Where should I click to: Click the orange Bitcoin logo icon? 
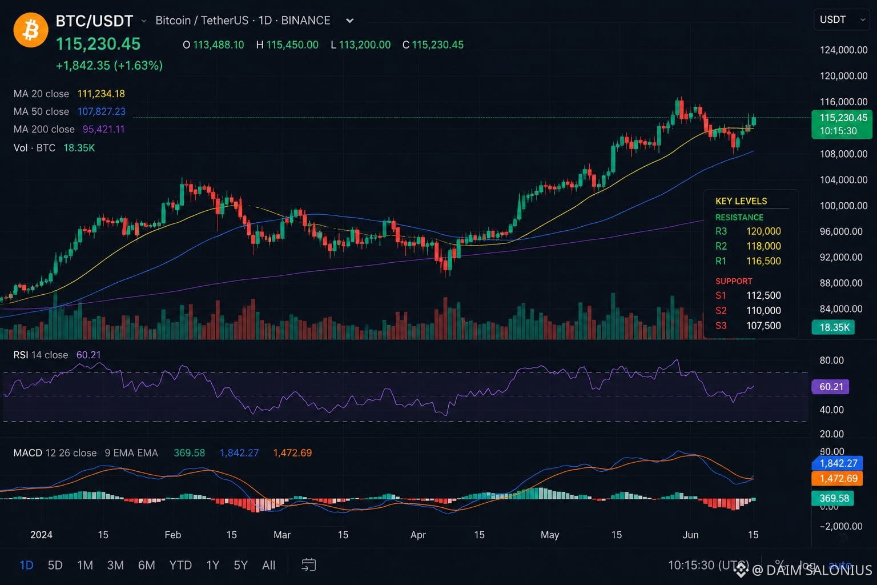coord(31,30)
